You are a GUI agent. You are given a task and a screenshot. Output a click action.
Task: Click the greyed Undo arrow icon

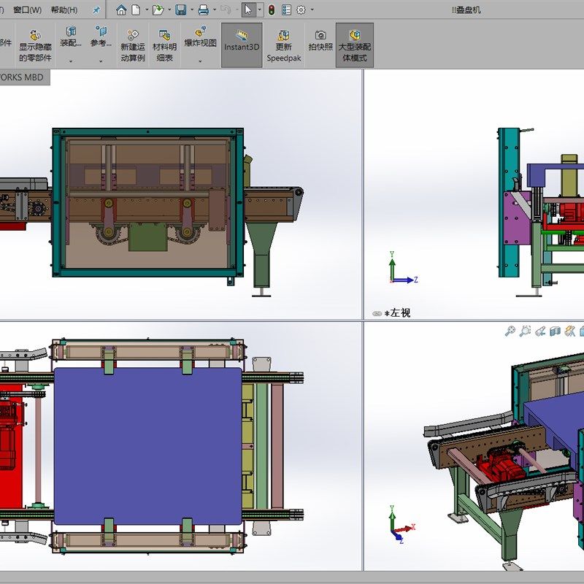(x=226, y=9)
